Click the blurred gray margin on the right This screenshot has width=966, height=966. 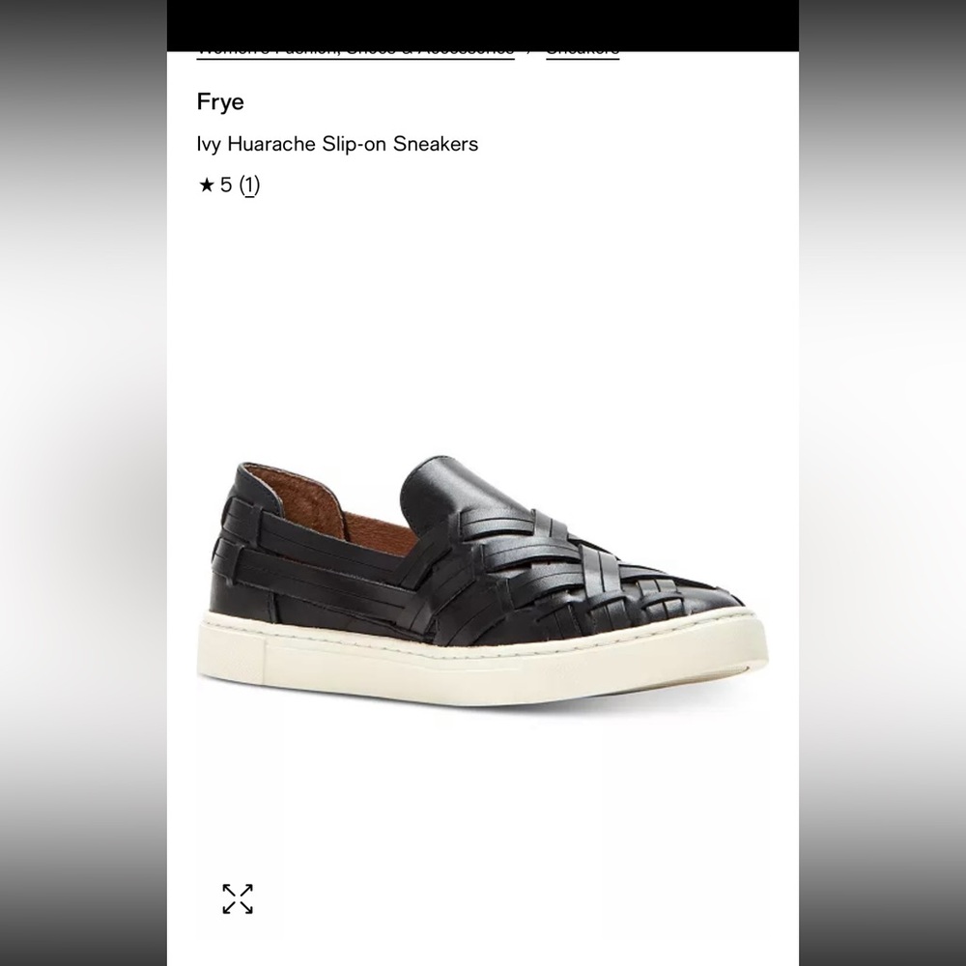tap(882, 483)
